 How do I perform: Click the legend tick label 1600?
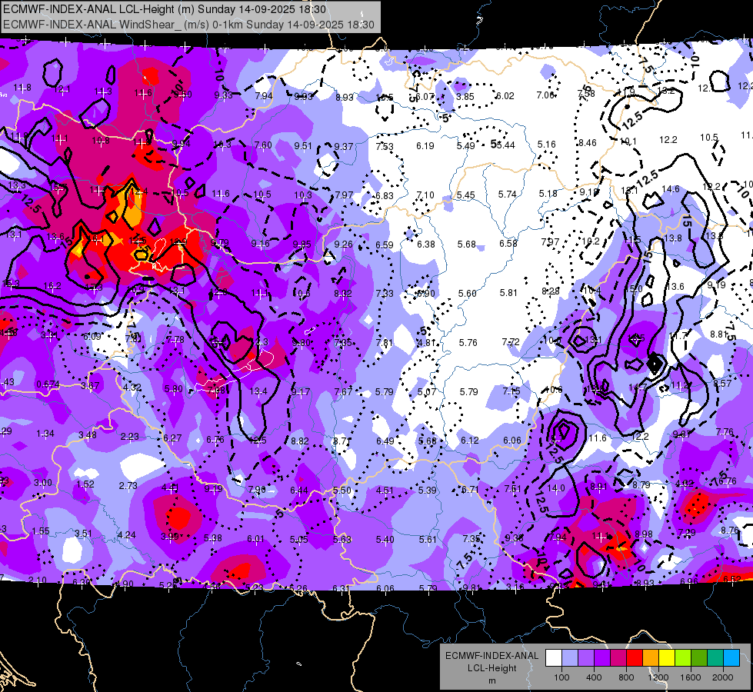point(691,677)
